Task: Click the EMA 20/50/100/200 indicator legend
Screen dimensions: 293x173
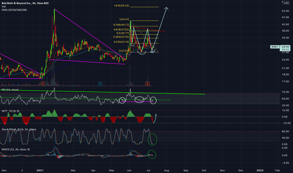Action: click(14, 10)
